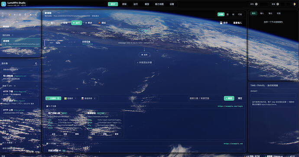Select the HTTP 请求 instruction

pyautogui.click(x=20, y=102)
